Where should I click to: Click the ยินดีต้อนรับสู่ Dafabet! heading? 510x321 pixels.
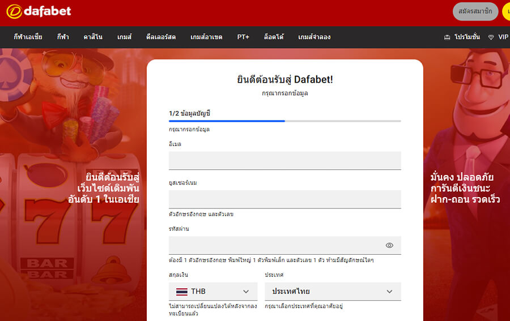click(284, 80)
